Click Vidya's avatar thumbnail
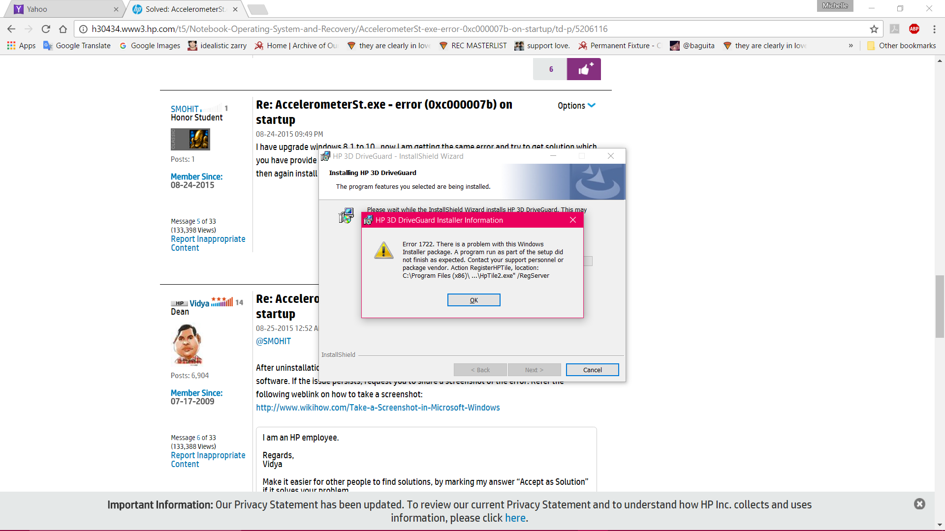 [x=187, y=344]
